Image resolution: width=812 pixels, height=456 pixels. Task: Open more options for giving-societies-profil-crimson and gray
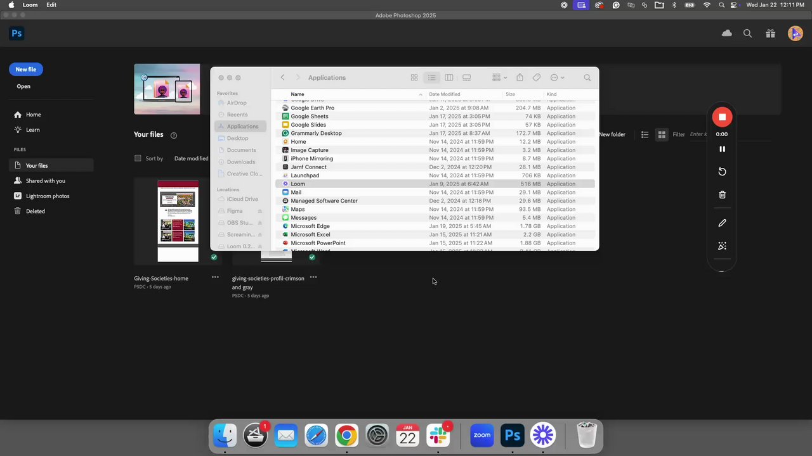[313, 277]
